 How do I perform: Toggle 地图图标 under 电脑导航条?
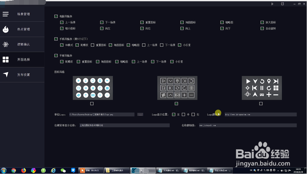pos(182,22)
